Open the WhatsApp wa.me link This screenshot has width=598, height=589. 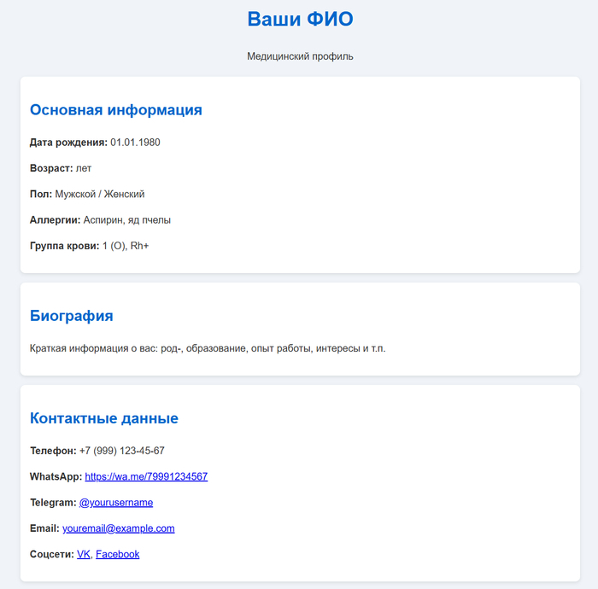click(x=146, y=476)
